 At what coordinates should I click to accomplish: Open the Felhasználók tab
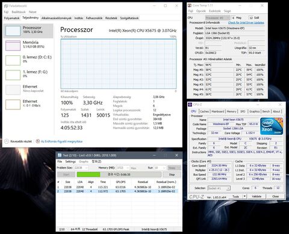(x=94, y=18)
